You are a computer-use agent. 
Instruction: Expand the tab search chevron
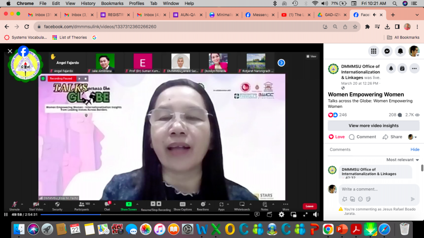(x=417, y=15)
